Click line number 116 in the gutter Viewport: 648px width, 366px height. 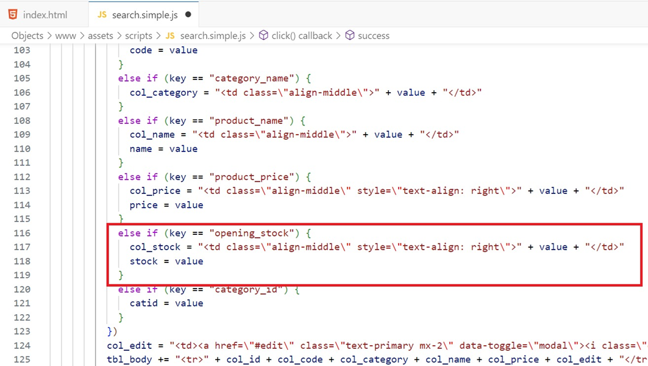[x=22, y=233]
